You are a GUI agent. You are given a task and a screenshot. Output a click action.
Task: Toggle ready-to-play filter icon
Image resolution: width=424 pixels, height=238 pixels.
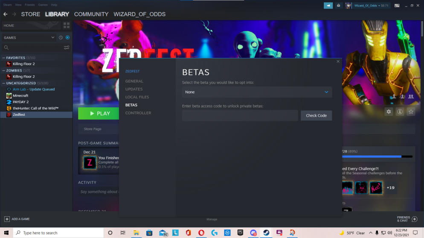point(67,37)
